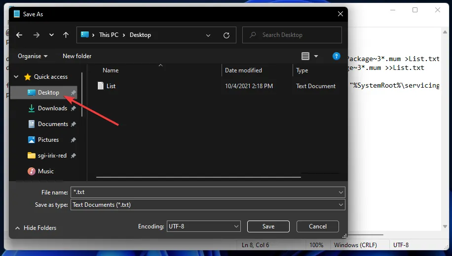This screenshot has height=256, width=452.
Task: Select the Downloads folder in sidebar
Action: 52,108
